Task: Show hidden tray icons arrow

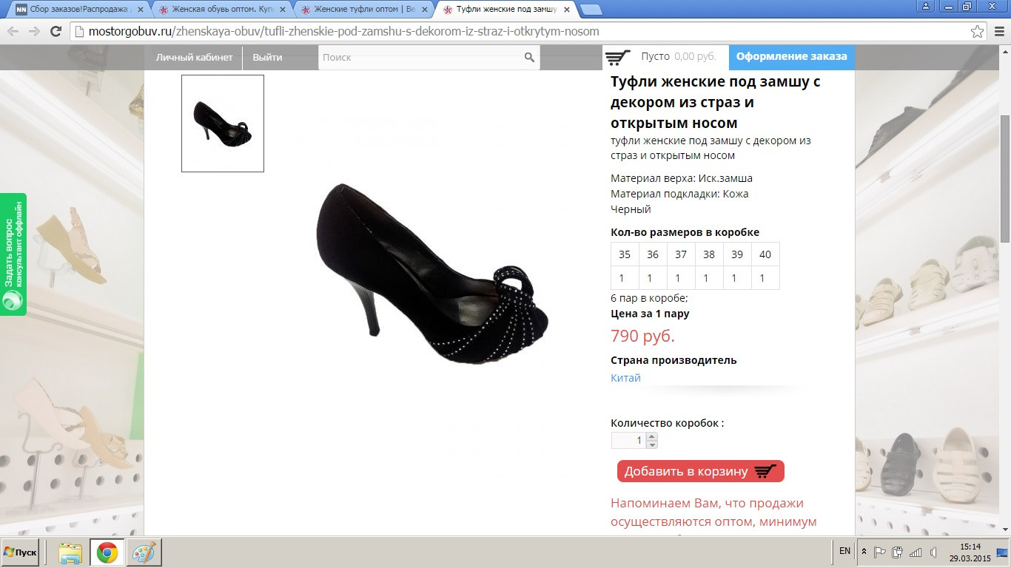Action: 864,552
